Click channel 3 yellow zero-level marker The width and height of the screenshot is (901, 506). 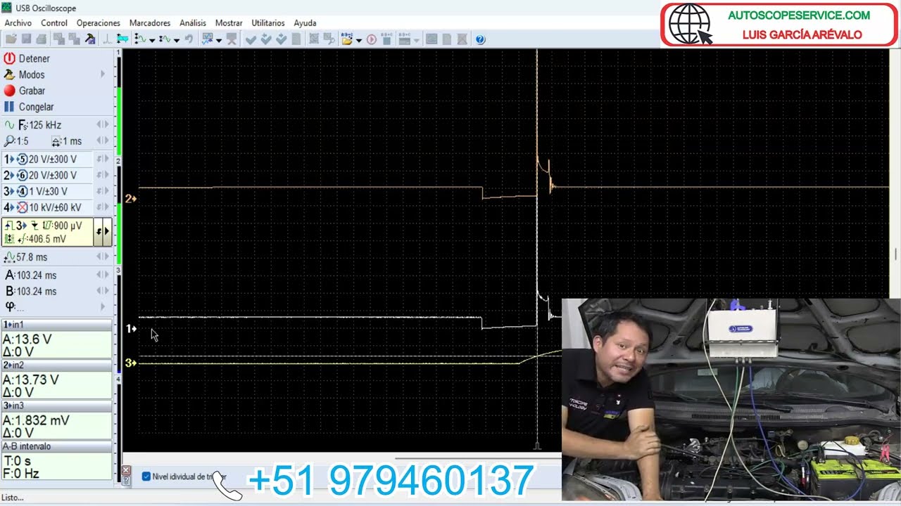130,363
